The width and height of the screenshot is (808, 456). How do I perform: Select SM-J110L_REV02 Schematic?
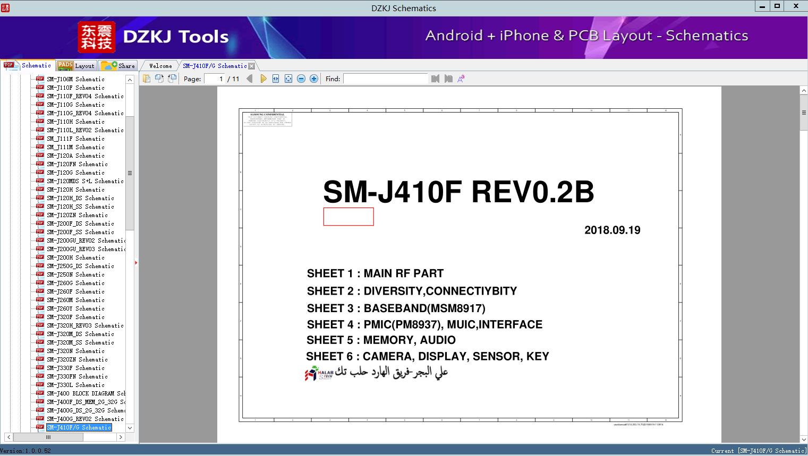[85, 130]
